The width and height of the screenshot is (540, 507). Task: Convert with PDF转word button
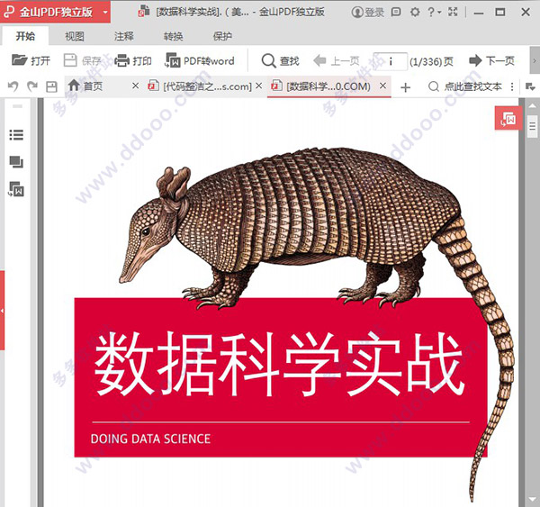[x=200, y=61]
